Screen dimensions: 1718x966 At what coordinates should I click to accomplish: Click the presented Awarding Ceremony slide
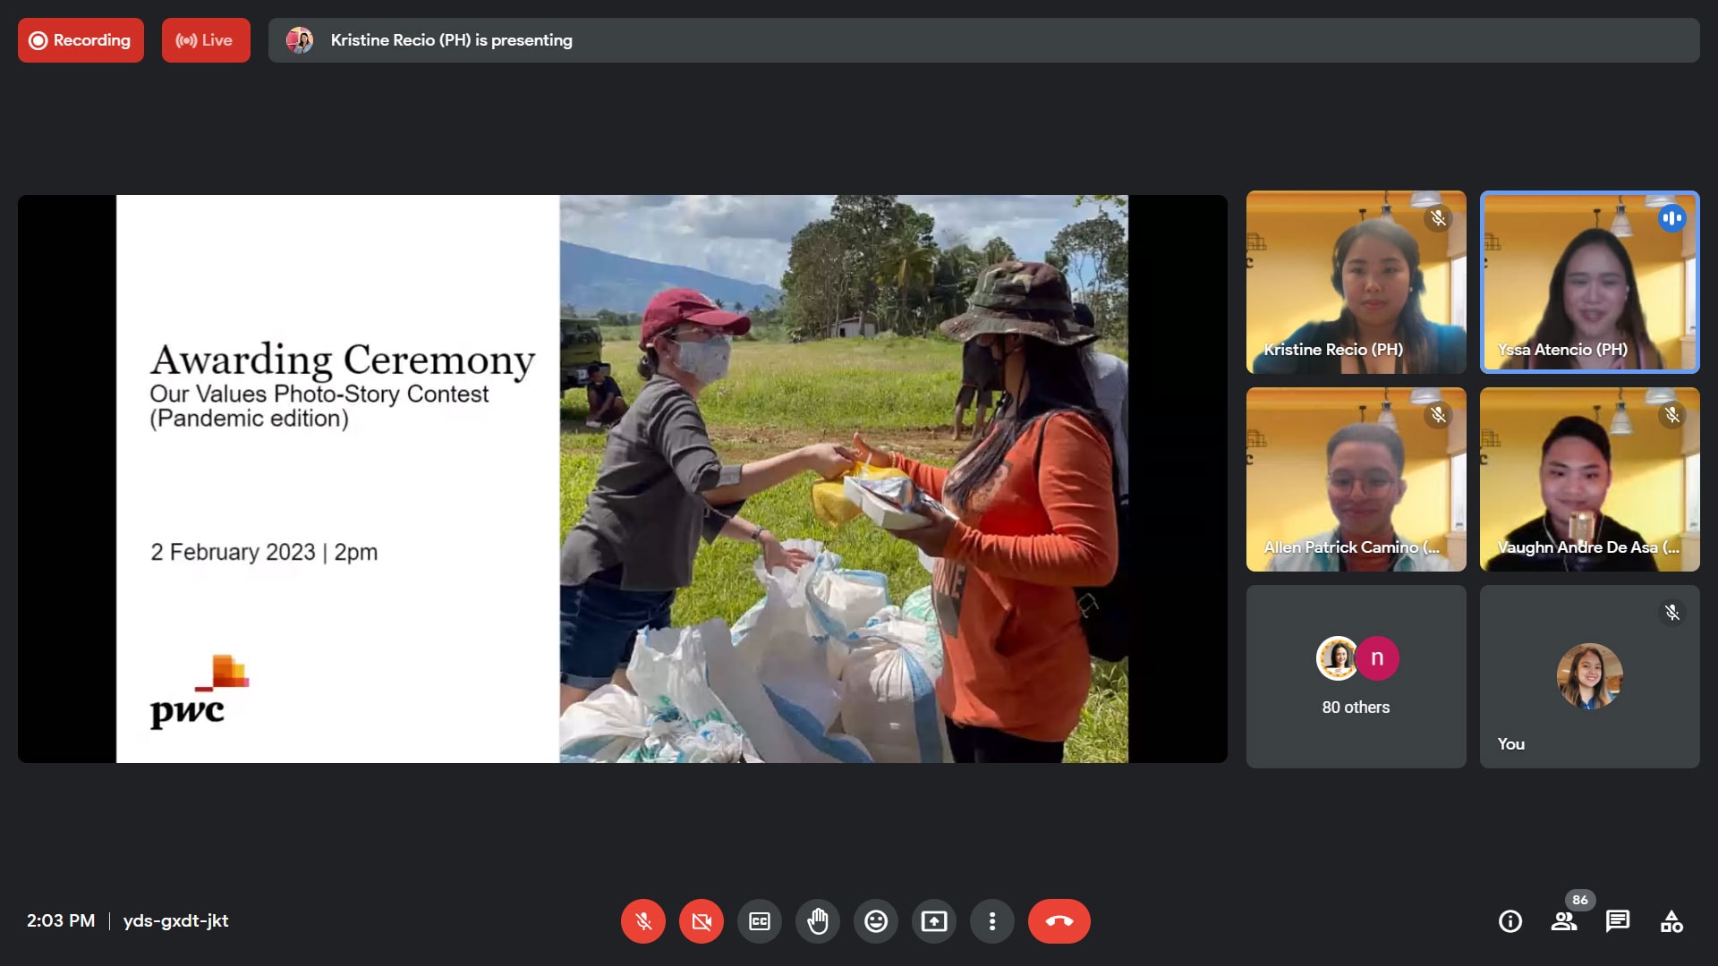(622, 479)
